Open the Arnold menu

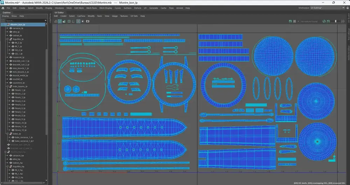[x=180, y=8]
